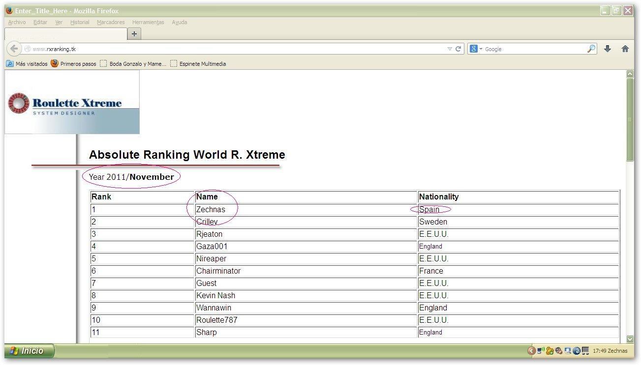
Task: Click the Firefox icon in title bar
Action: [x=9, y=10]
